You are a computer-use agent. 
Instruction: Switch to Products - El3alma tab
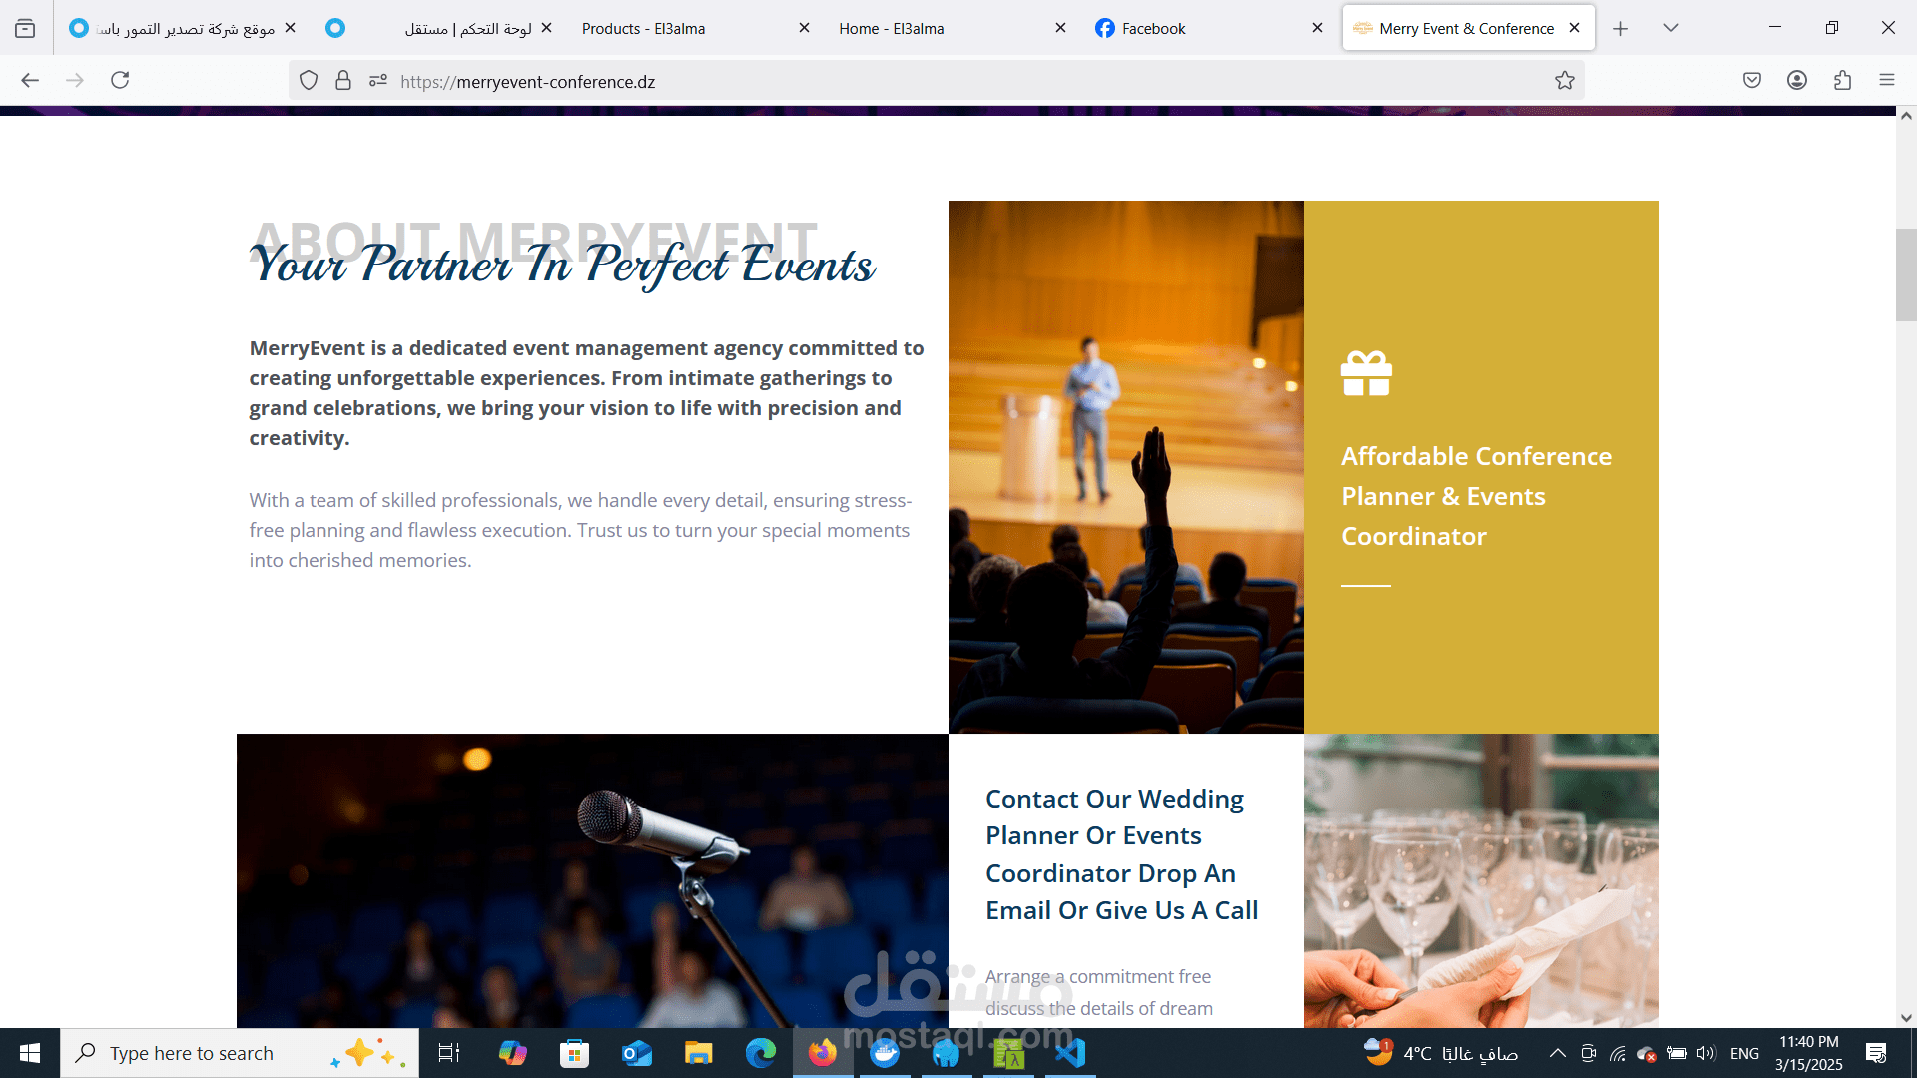[x=643, y=28]
